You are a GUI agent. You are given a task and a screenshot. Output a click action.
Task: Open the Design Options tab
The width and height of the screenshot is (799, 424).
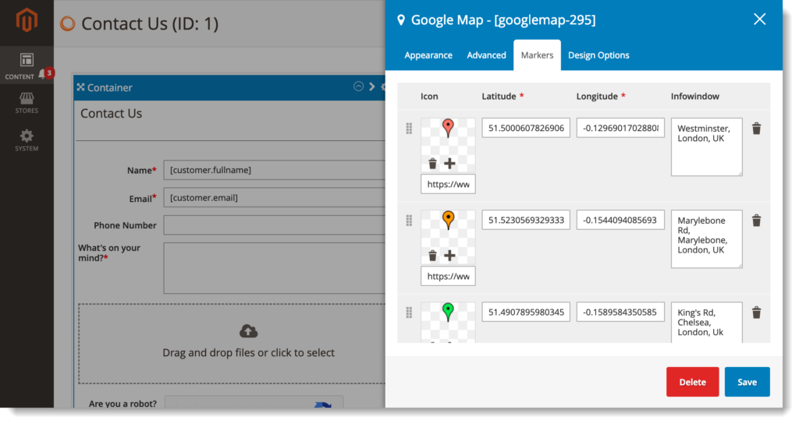pyautogui.click(x=598, y=55)
